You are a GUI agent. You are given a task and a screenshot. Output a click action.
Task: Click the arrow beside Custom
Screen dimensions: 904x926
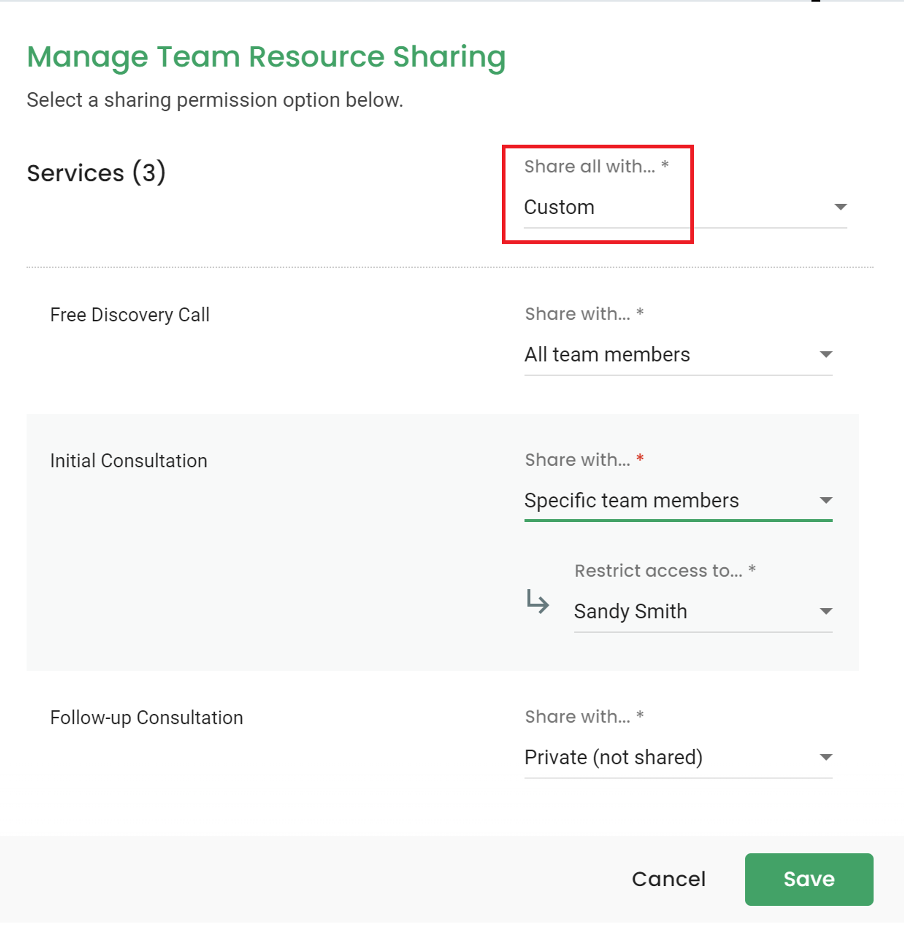pyautogui.click(x=840, y=207)
